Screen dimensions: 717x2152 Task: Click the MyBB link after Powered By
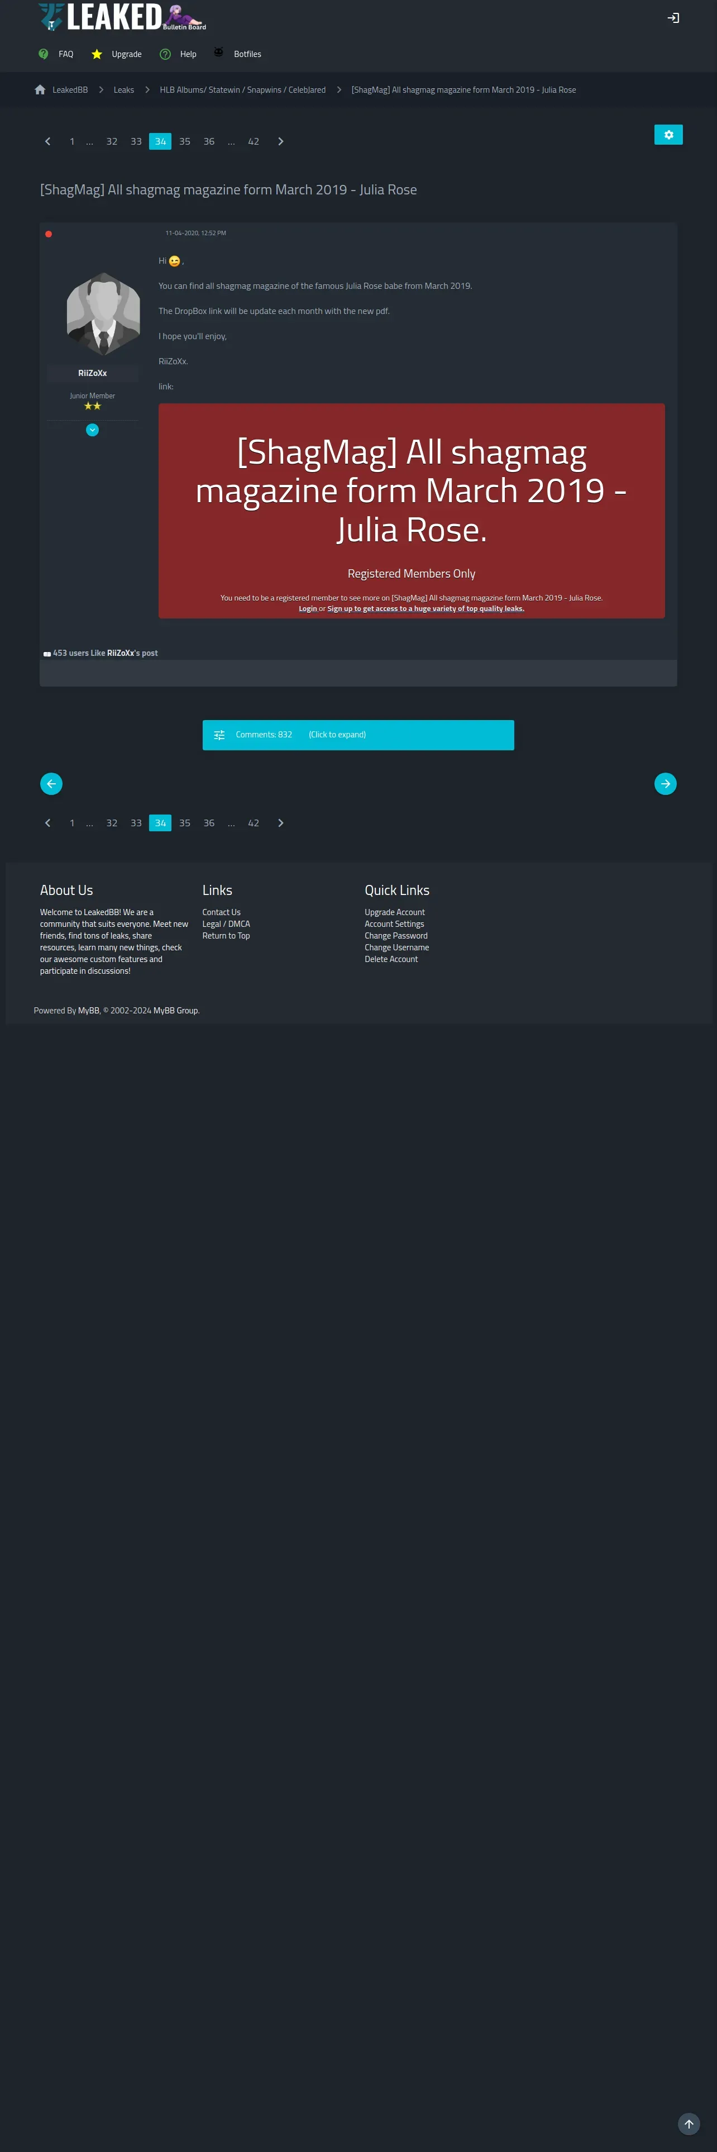(x=88, y=1011)
